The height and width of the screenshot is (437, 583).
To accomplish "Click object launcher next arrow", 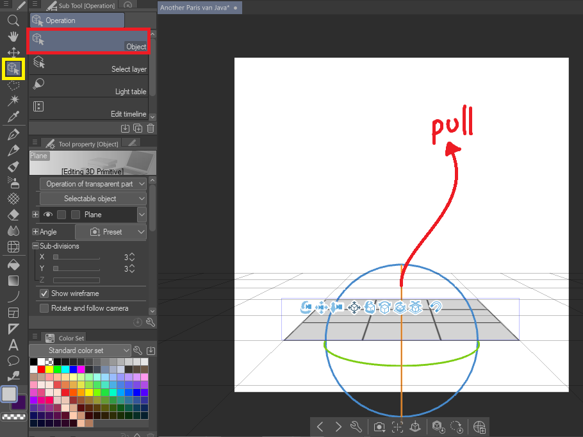I will [338, 427].
